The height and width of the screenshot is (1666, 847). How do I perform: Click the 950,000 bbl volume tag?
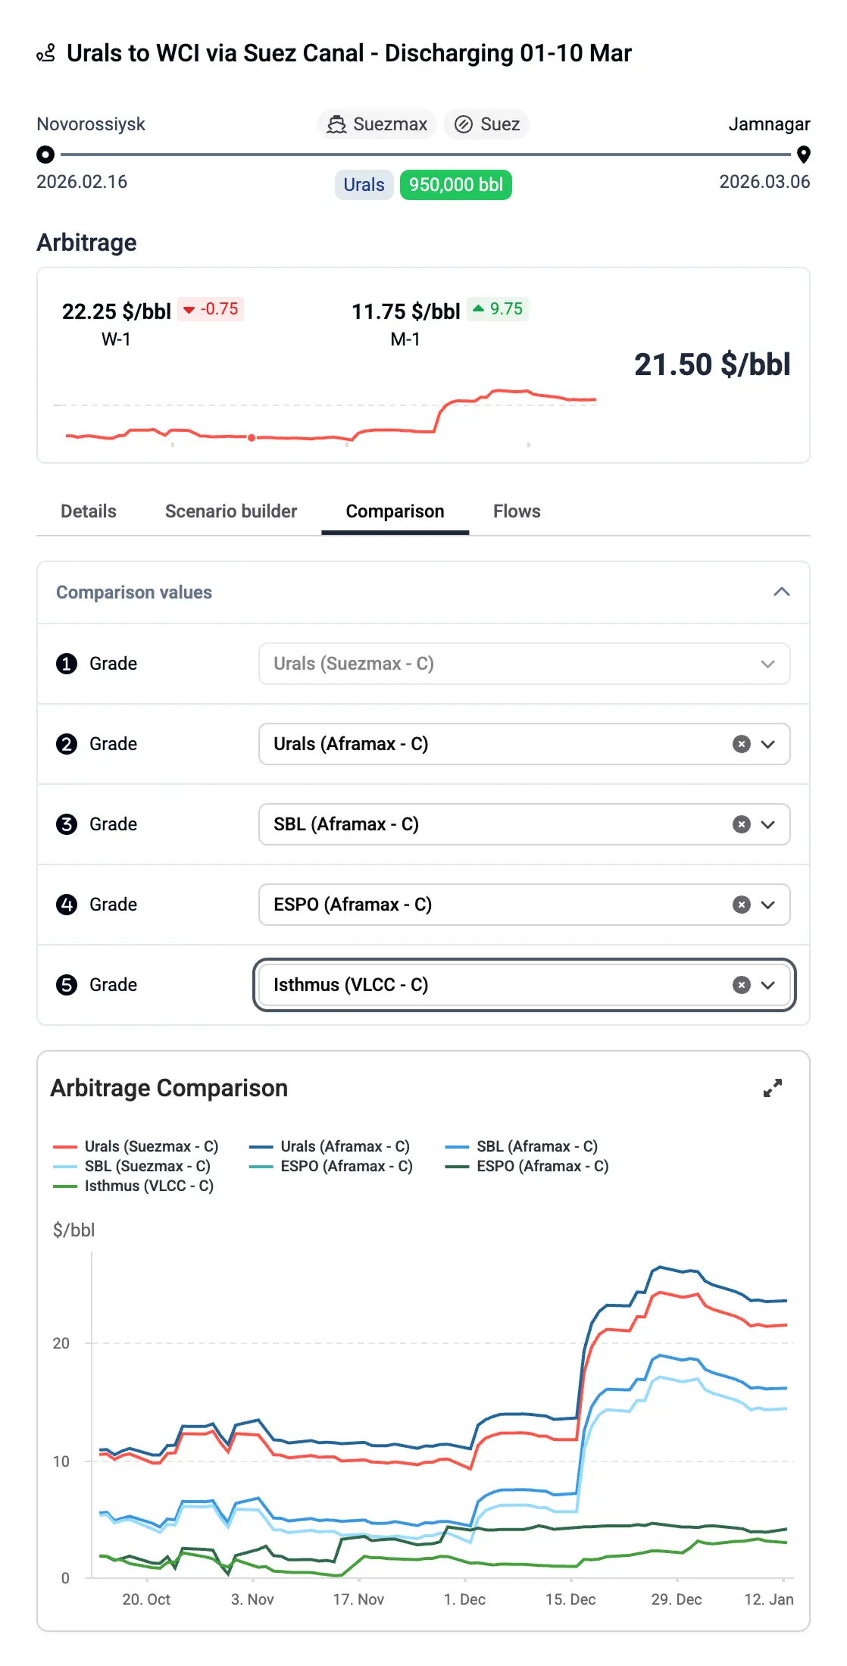click(456, 185)
